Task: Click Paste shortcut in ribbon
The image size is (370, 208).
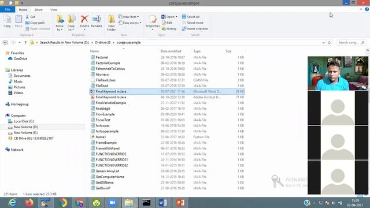Action: [38, 29]
